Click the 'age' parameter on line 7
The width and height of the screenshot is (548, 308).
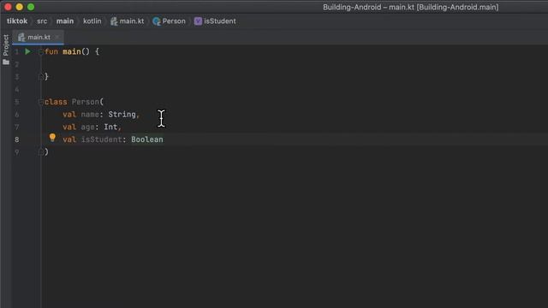pos(87,127)
